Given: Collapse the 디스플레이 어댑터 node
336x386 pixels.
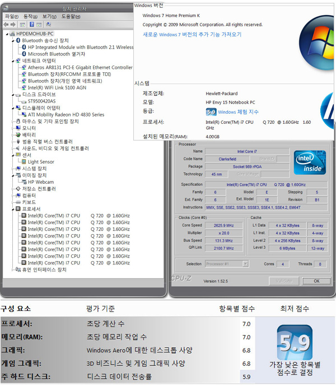Looking at the screenshot, I should point(13,108).
